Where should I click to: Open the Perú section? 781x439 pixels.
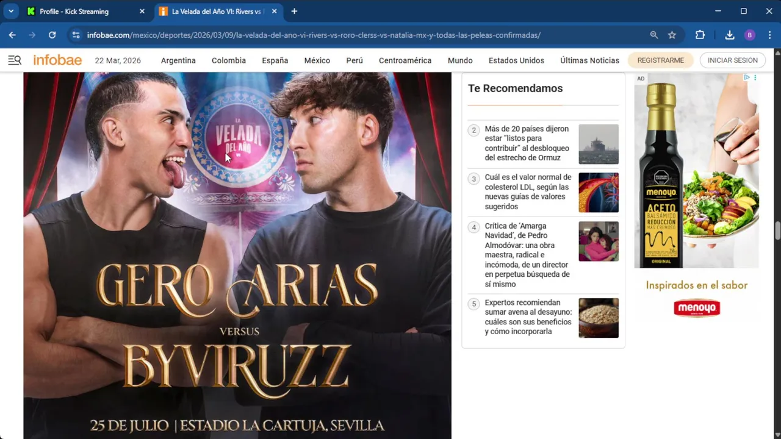[355, 60]
